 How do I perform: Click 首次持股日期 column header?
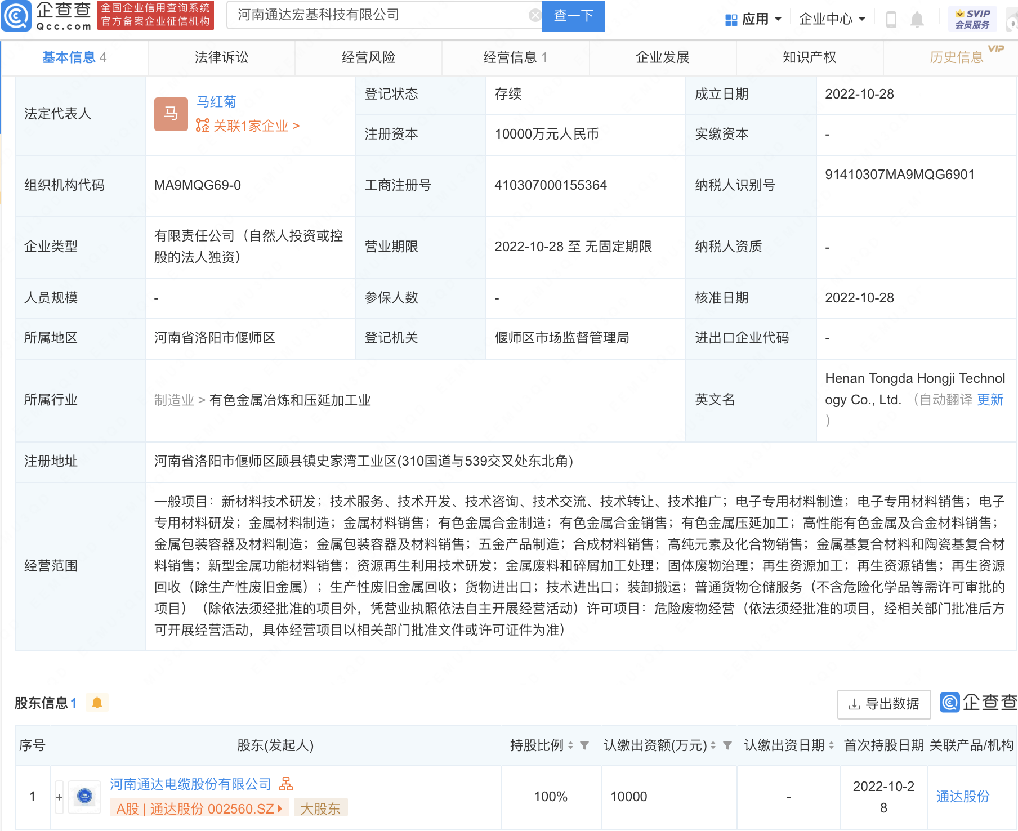pyautogui.click(x=883, y=745)
